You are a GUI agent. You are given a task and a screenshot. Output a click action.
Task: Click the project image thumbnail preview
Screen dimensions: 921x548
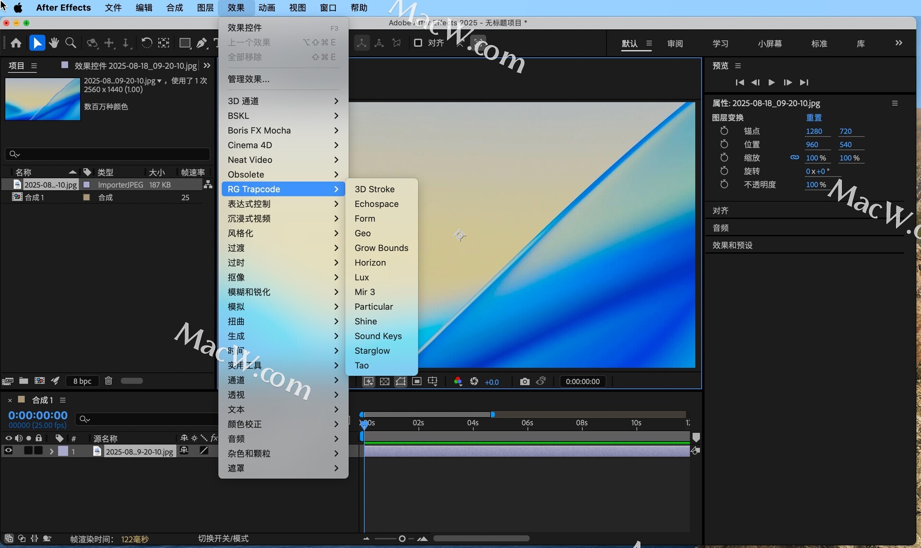[x=43, y=99]
